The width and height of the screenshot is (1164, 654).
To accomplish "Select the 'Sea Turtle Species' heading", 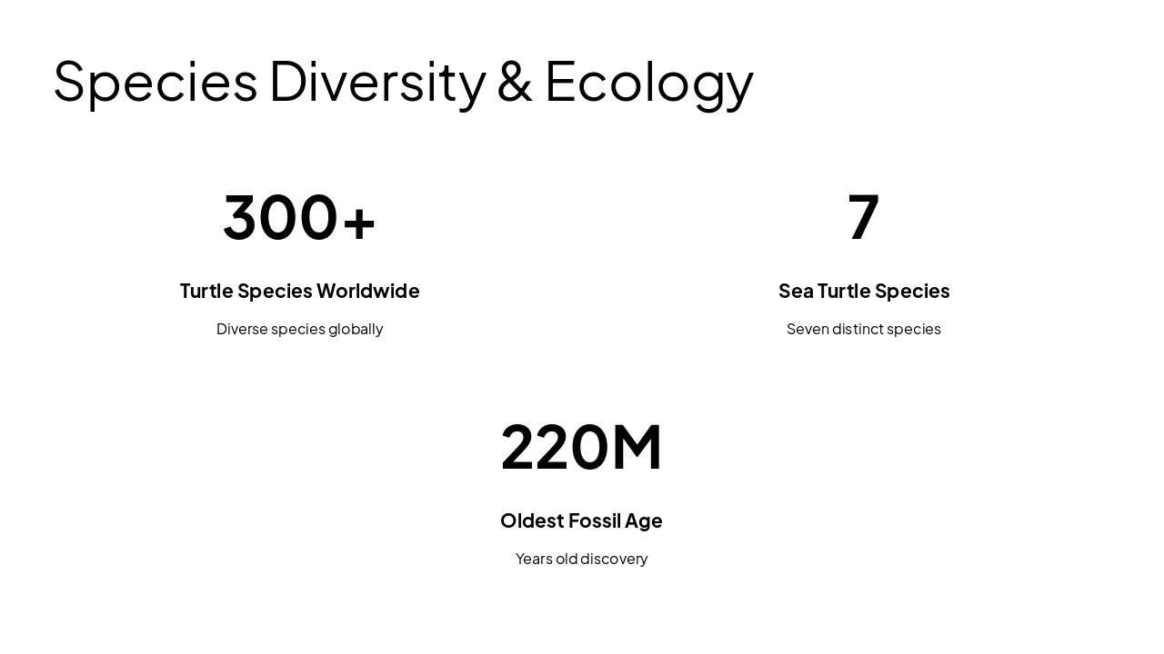I will click(x=864, y=291).
